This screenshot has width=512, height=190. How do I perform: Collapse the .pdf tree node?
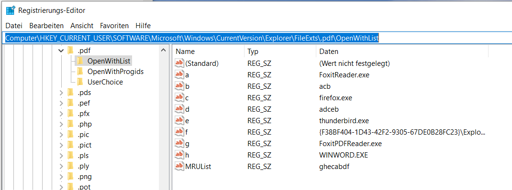tap(61, 51)
